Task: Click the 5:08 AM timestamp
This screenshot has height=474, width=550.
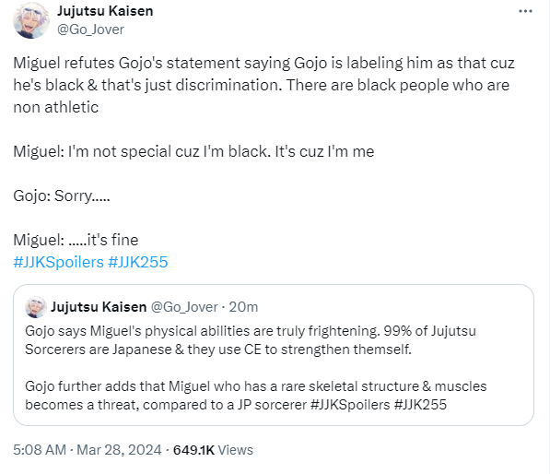Action: 40,450
